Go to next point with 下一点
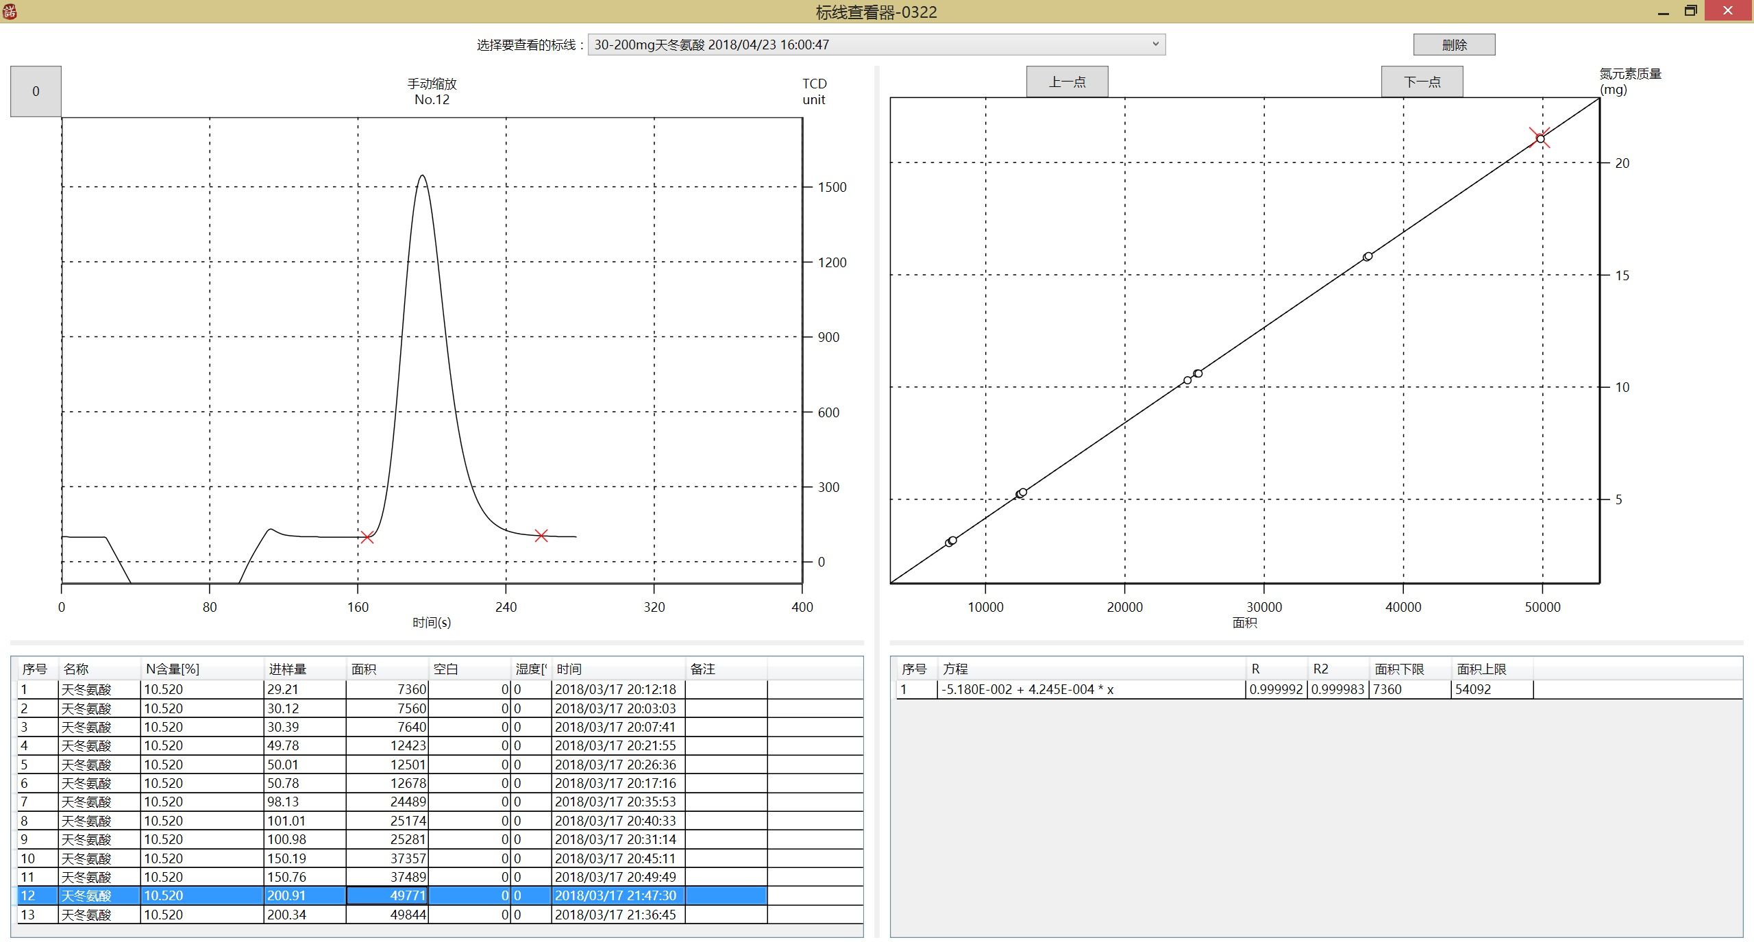 [1422, 82]
